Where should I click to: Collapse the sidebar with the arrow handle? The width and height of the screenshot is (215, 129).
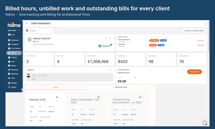point(23,89)
